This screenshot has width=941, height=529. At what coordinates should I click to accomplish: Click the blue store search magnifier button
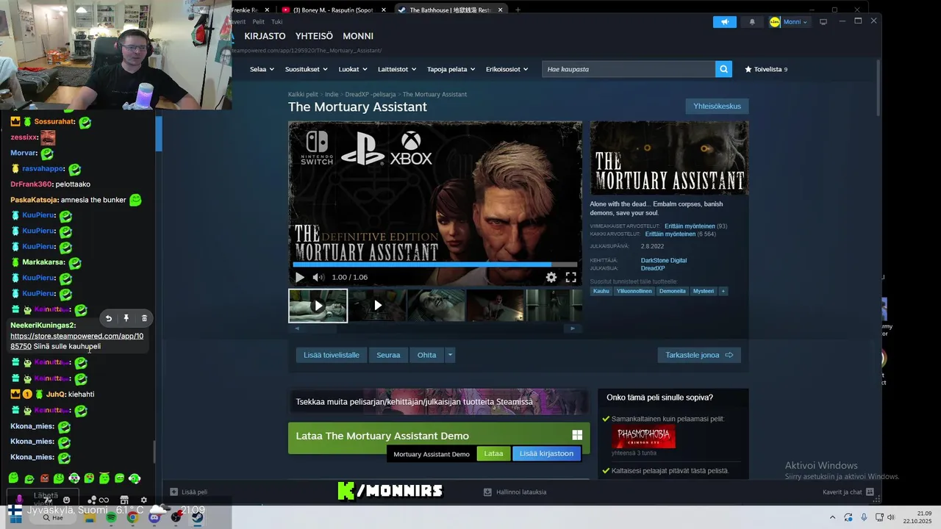724,69
